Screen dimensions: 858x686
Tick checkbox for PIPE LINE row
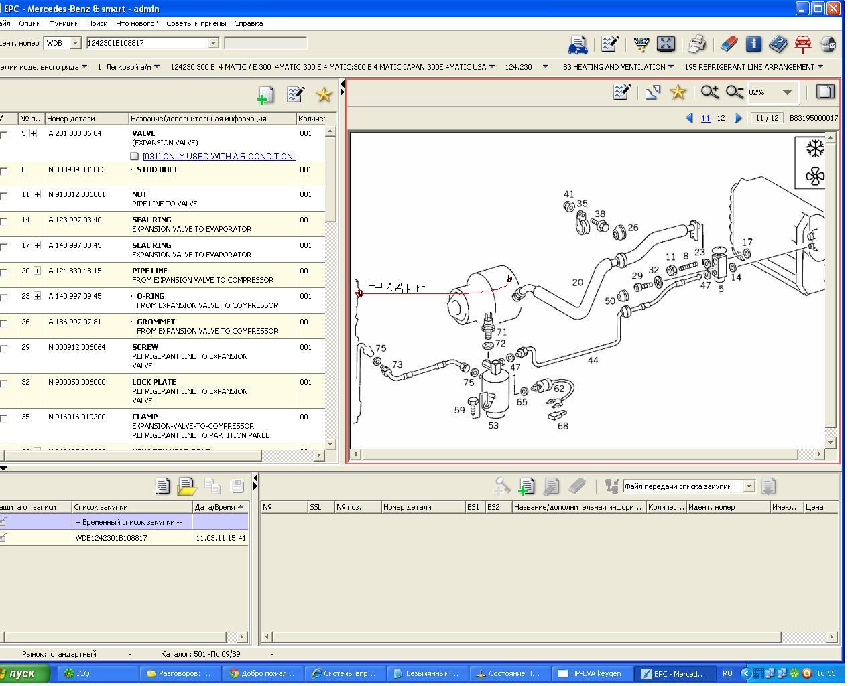(3, 272)
